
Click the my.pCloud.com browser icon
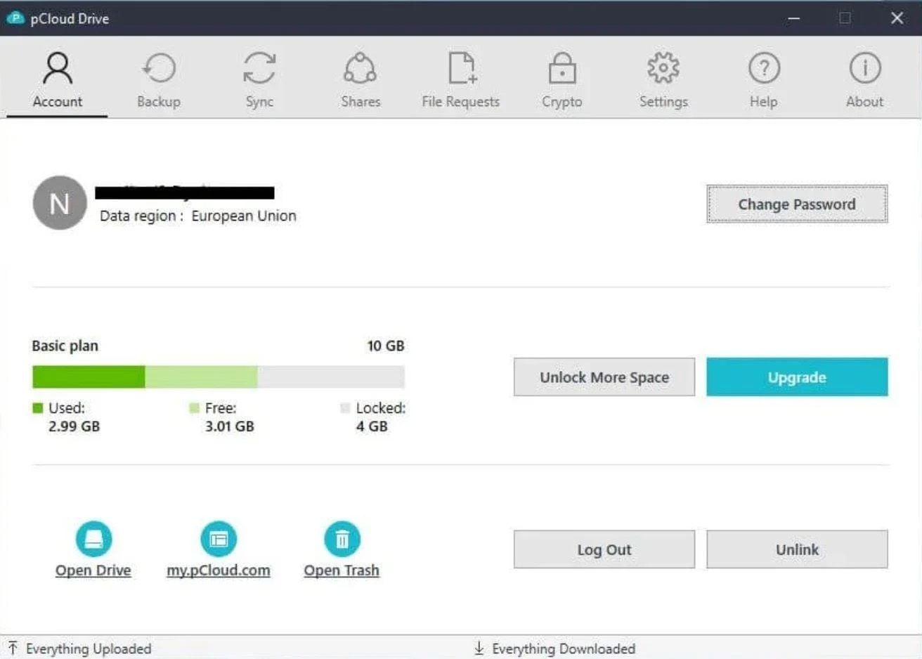(219, 539)
